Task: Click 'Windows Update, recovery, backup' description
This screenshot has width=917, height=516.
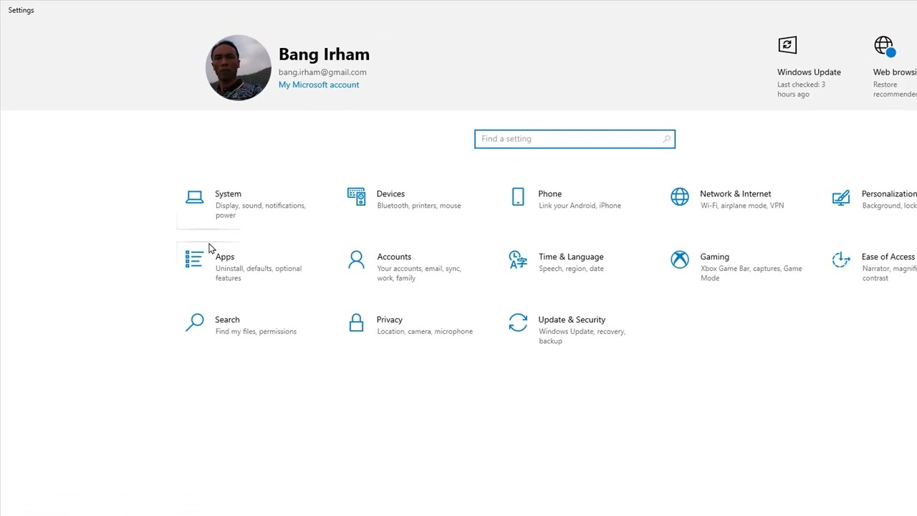Action: point(582,336)
